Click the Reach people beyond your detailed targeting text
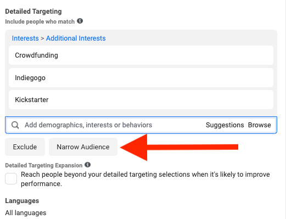 coord(145,179)
